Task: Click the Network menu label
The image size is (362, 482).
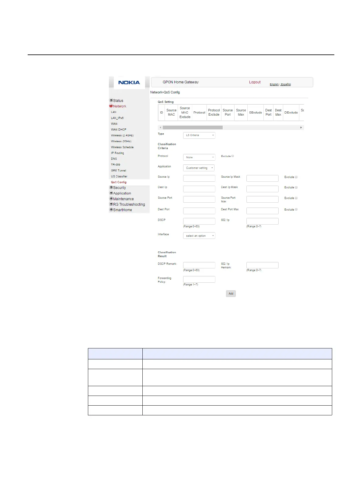Action: [x=120, y=106]
